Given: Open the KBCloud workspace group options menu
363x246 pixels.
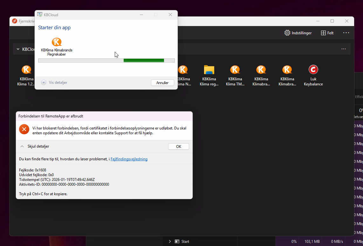Looking at the screenshot, I should coord(343,49).
